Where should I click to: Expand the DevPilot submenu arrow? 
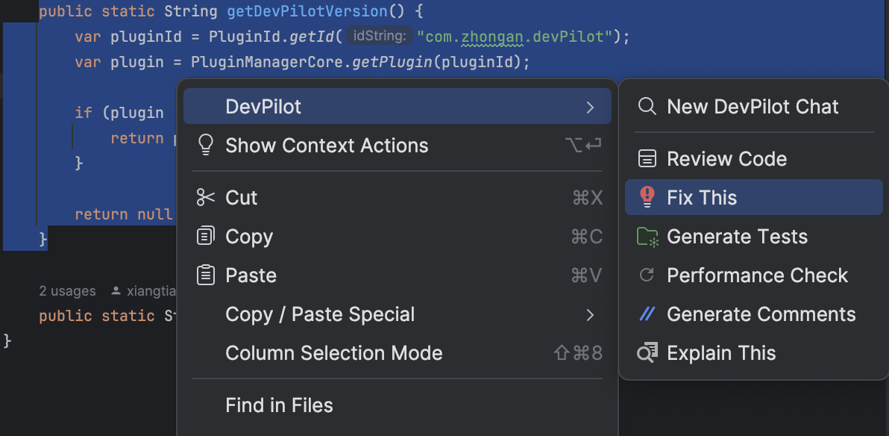click(x=591, y=108)
